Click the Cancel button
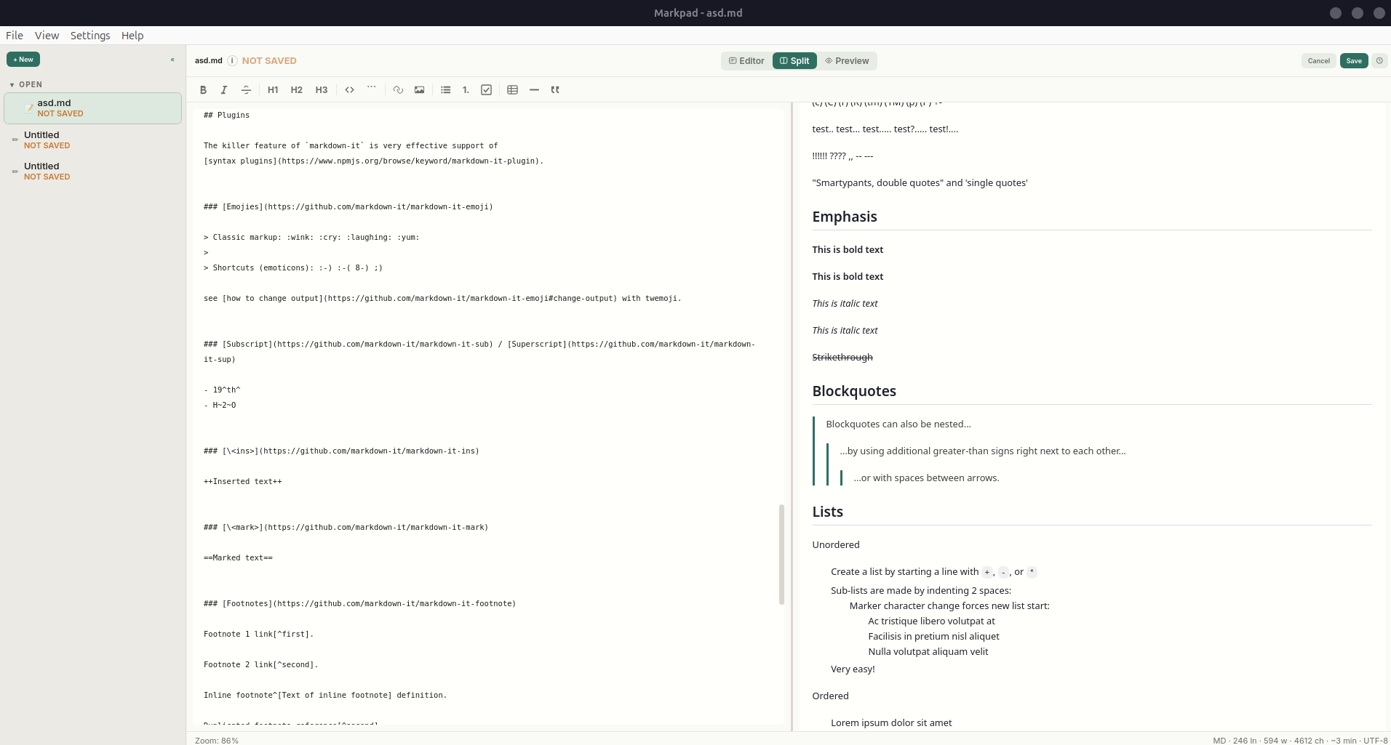1391x745 pixels. pyautogui.click(x=1318, y=61)
